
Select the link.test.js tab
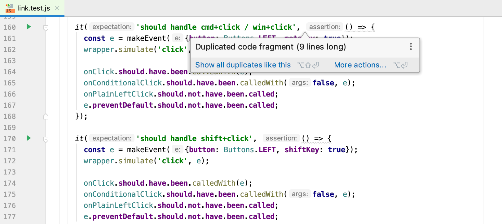tap(33, 8)
